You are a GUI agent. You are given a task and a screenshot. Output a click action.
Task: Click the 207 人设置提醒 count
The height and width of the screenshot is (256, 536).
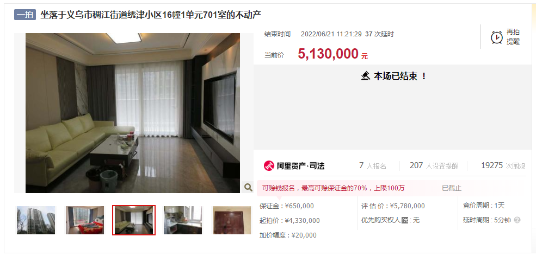[434, 165]
